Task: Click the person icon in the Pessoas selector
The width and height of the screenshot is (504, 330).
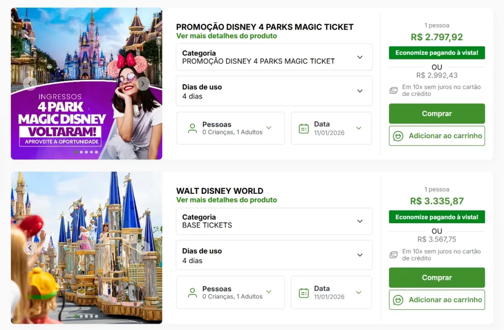Action: point(192,128)
